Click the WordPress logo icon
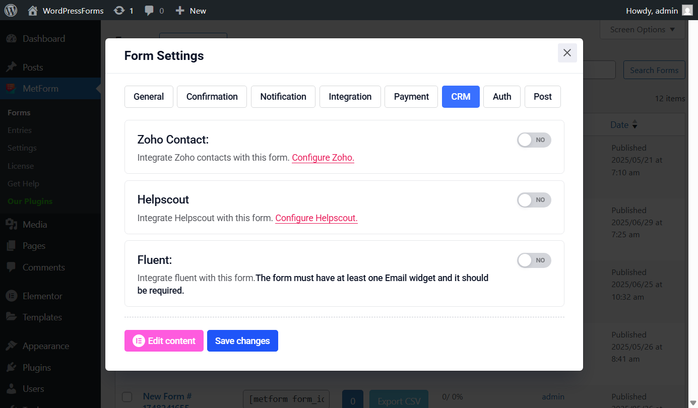This screenshot has width=698, height=408. click(x=11, y=10)
